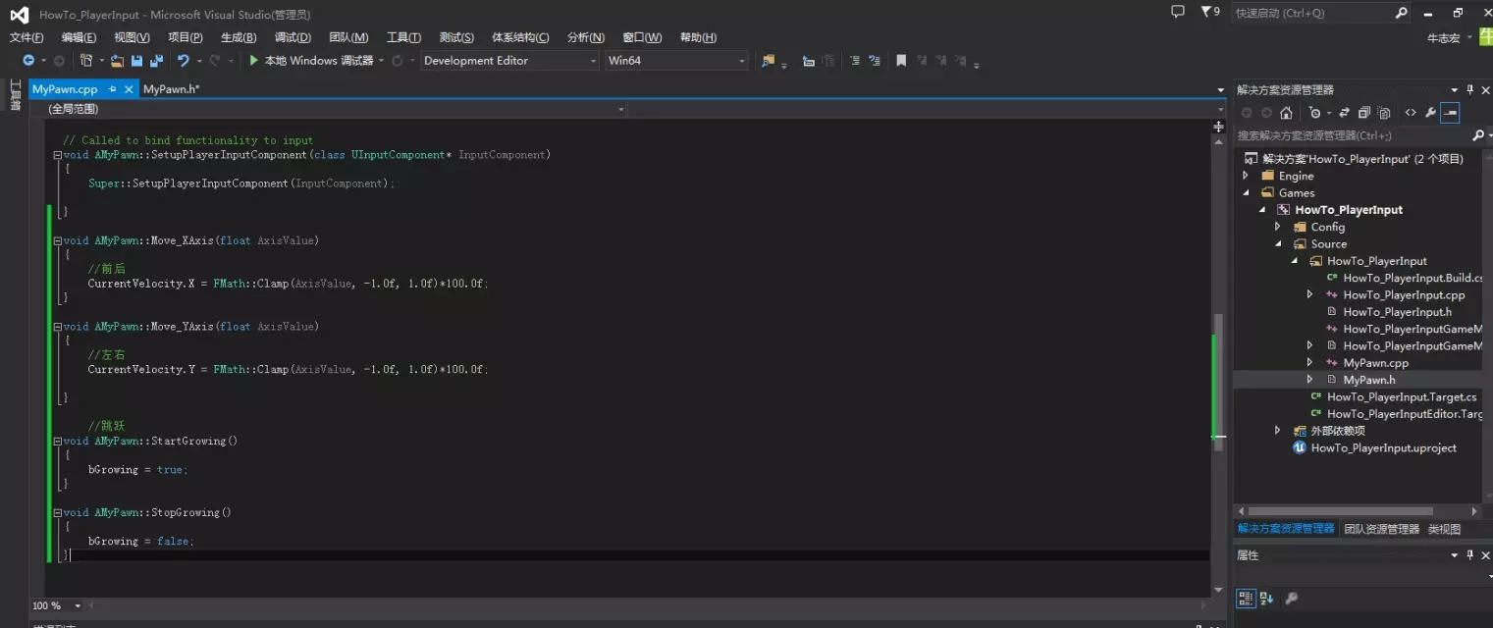Sort properties alphabetically with A-Z icon

tap(1266, 598)
